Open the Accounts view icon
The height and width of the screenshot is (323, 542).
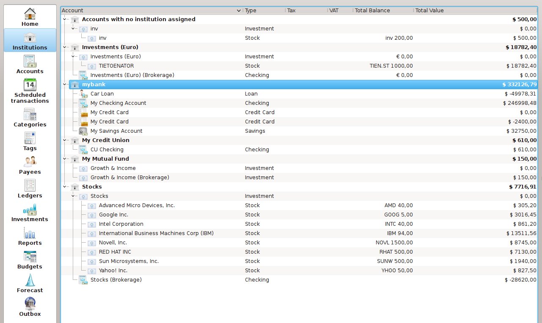click(x=30, y=61)
